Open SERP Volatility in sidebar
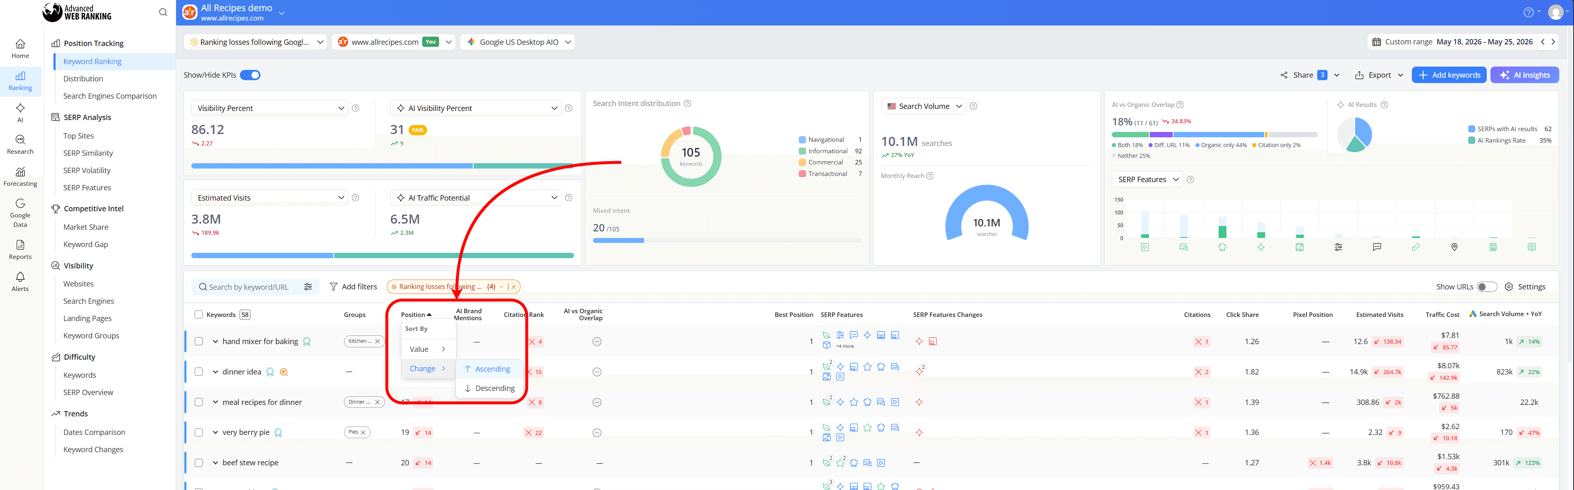 pos(87,171)
